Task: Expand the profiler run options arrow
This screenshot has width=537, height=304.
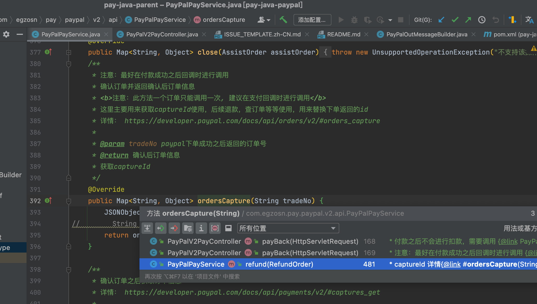Action: 390,20
